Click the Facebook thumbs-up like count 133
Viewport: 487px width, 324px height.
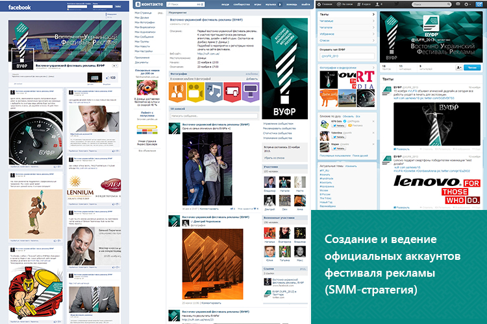tap(110, 78)
